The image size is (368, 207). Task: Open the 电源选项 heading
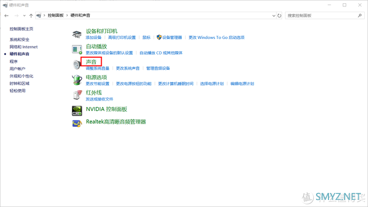96,77
